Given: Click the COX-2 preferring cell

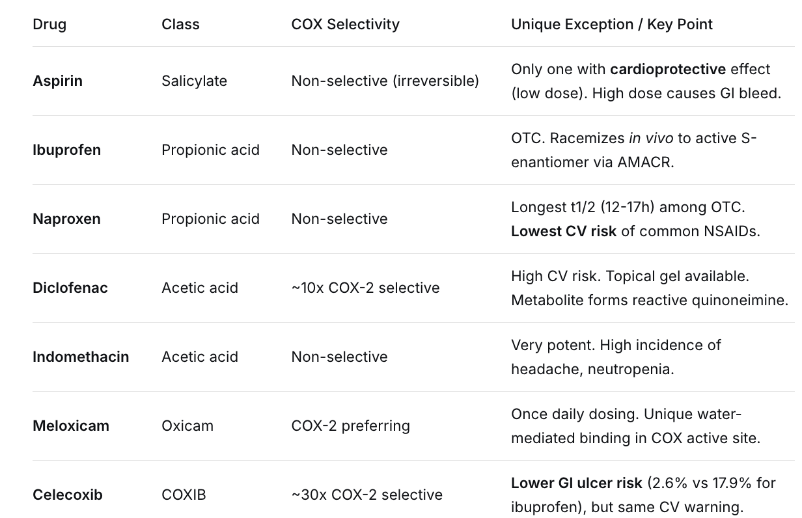Looking at the screenshot, I should coord(350,426).
